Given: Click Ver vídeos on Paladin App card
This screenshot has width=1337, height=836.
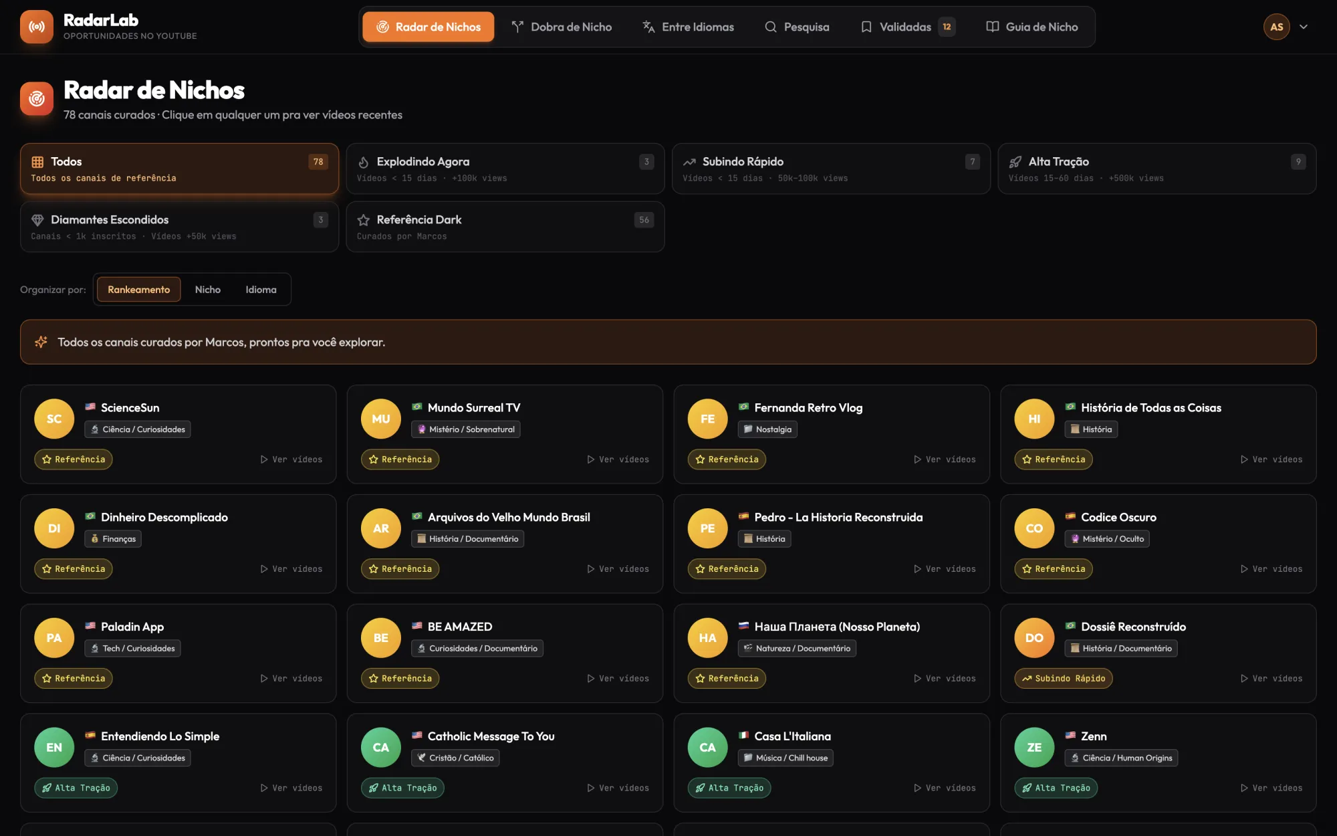Looking at the screenshot, I should 291,678.
